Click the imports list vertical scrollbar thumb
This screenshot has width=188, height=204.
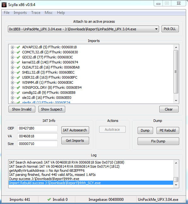pyautogui.click(x=176, y=72)
